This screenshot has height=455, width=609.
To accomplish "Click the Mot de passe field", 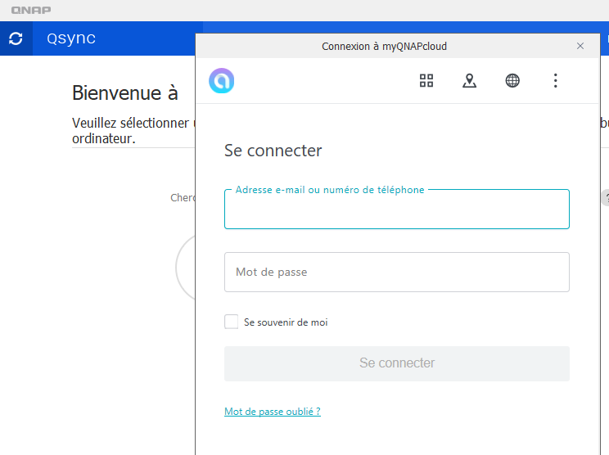I will [396, 272].
